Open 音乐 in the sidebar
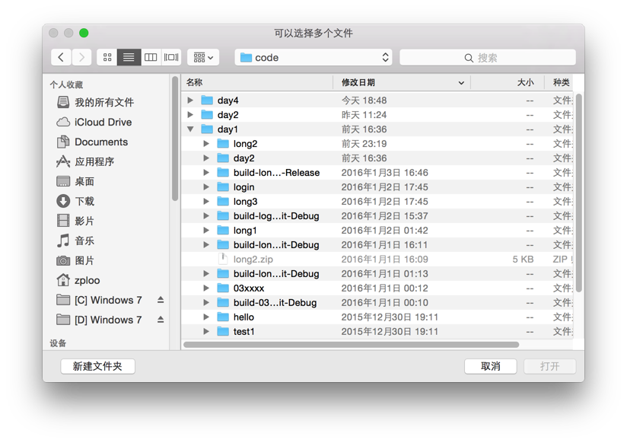 [75, 241]
